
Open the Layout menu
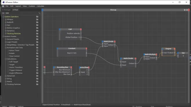pos(18,6)
